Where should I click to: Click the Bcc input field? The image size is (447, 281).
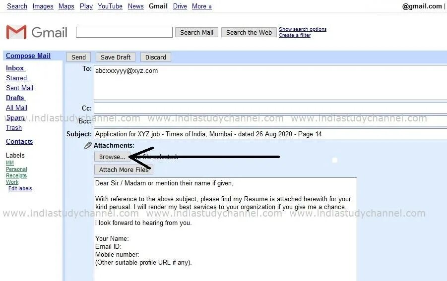click(270, 121)
